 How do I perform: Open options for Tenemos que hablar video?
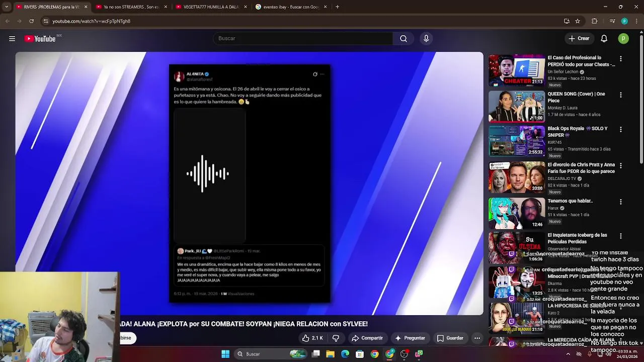[x=620, y=202]
